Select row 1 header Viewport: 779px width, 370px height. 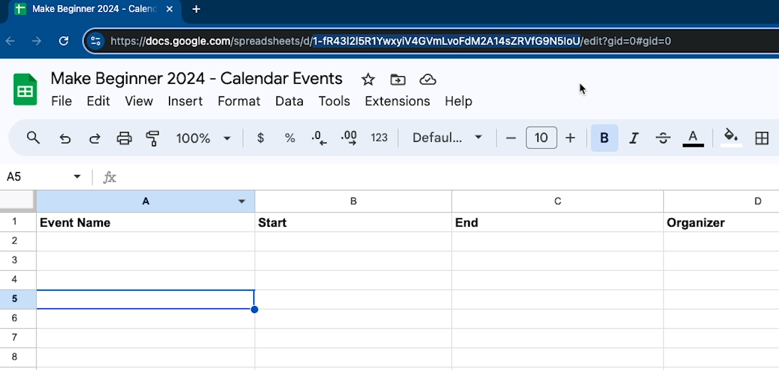pos(18,222)
